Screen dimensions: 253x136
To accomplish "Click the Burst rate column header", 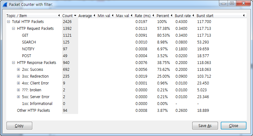I will point(183,16).
